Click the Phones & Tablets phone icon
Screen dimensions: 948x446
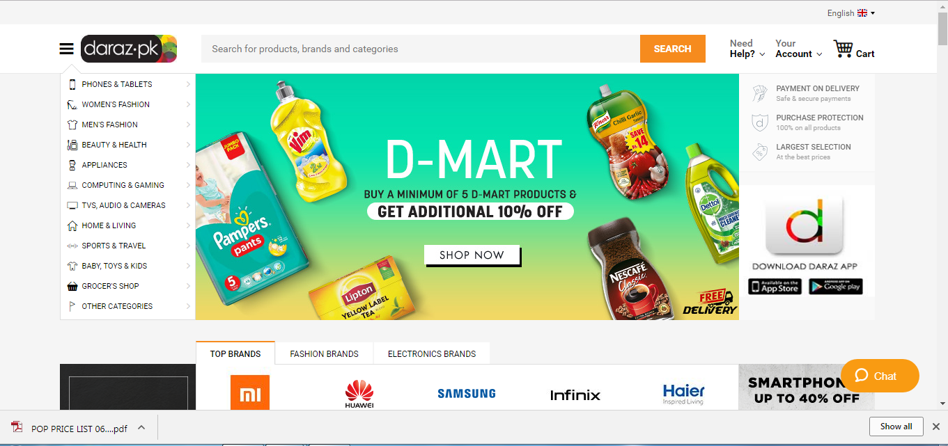coord(72,84)
